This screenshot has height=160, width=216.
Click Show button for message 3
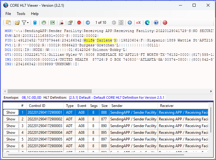[11, 126]
